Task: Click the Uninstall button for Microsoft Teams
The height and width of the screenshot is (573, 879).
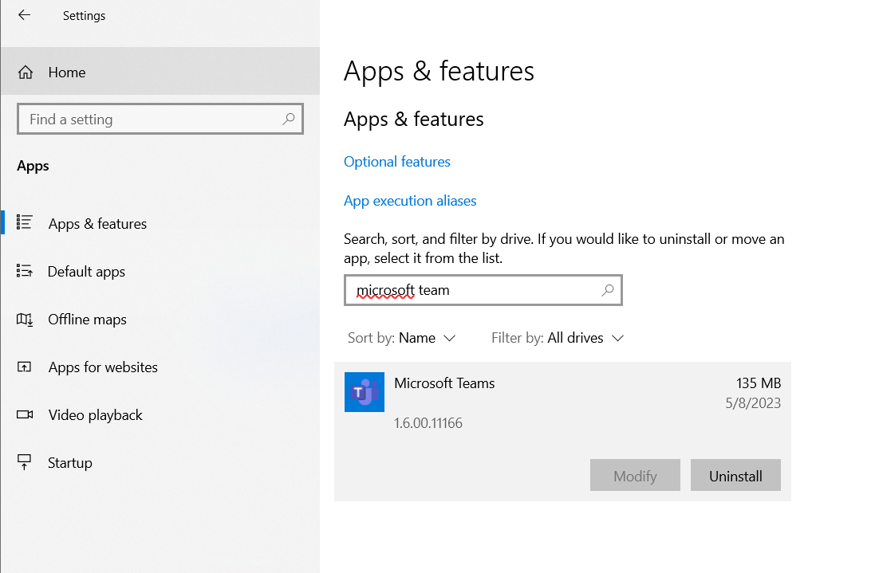Action: coord(735,475)
